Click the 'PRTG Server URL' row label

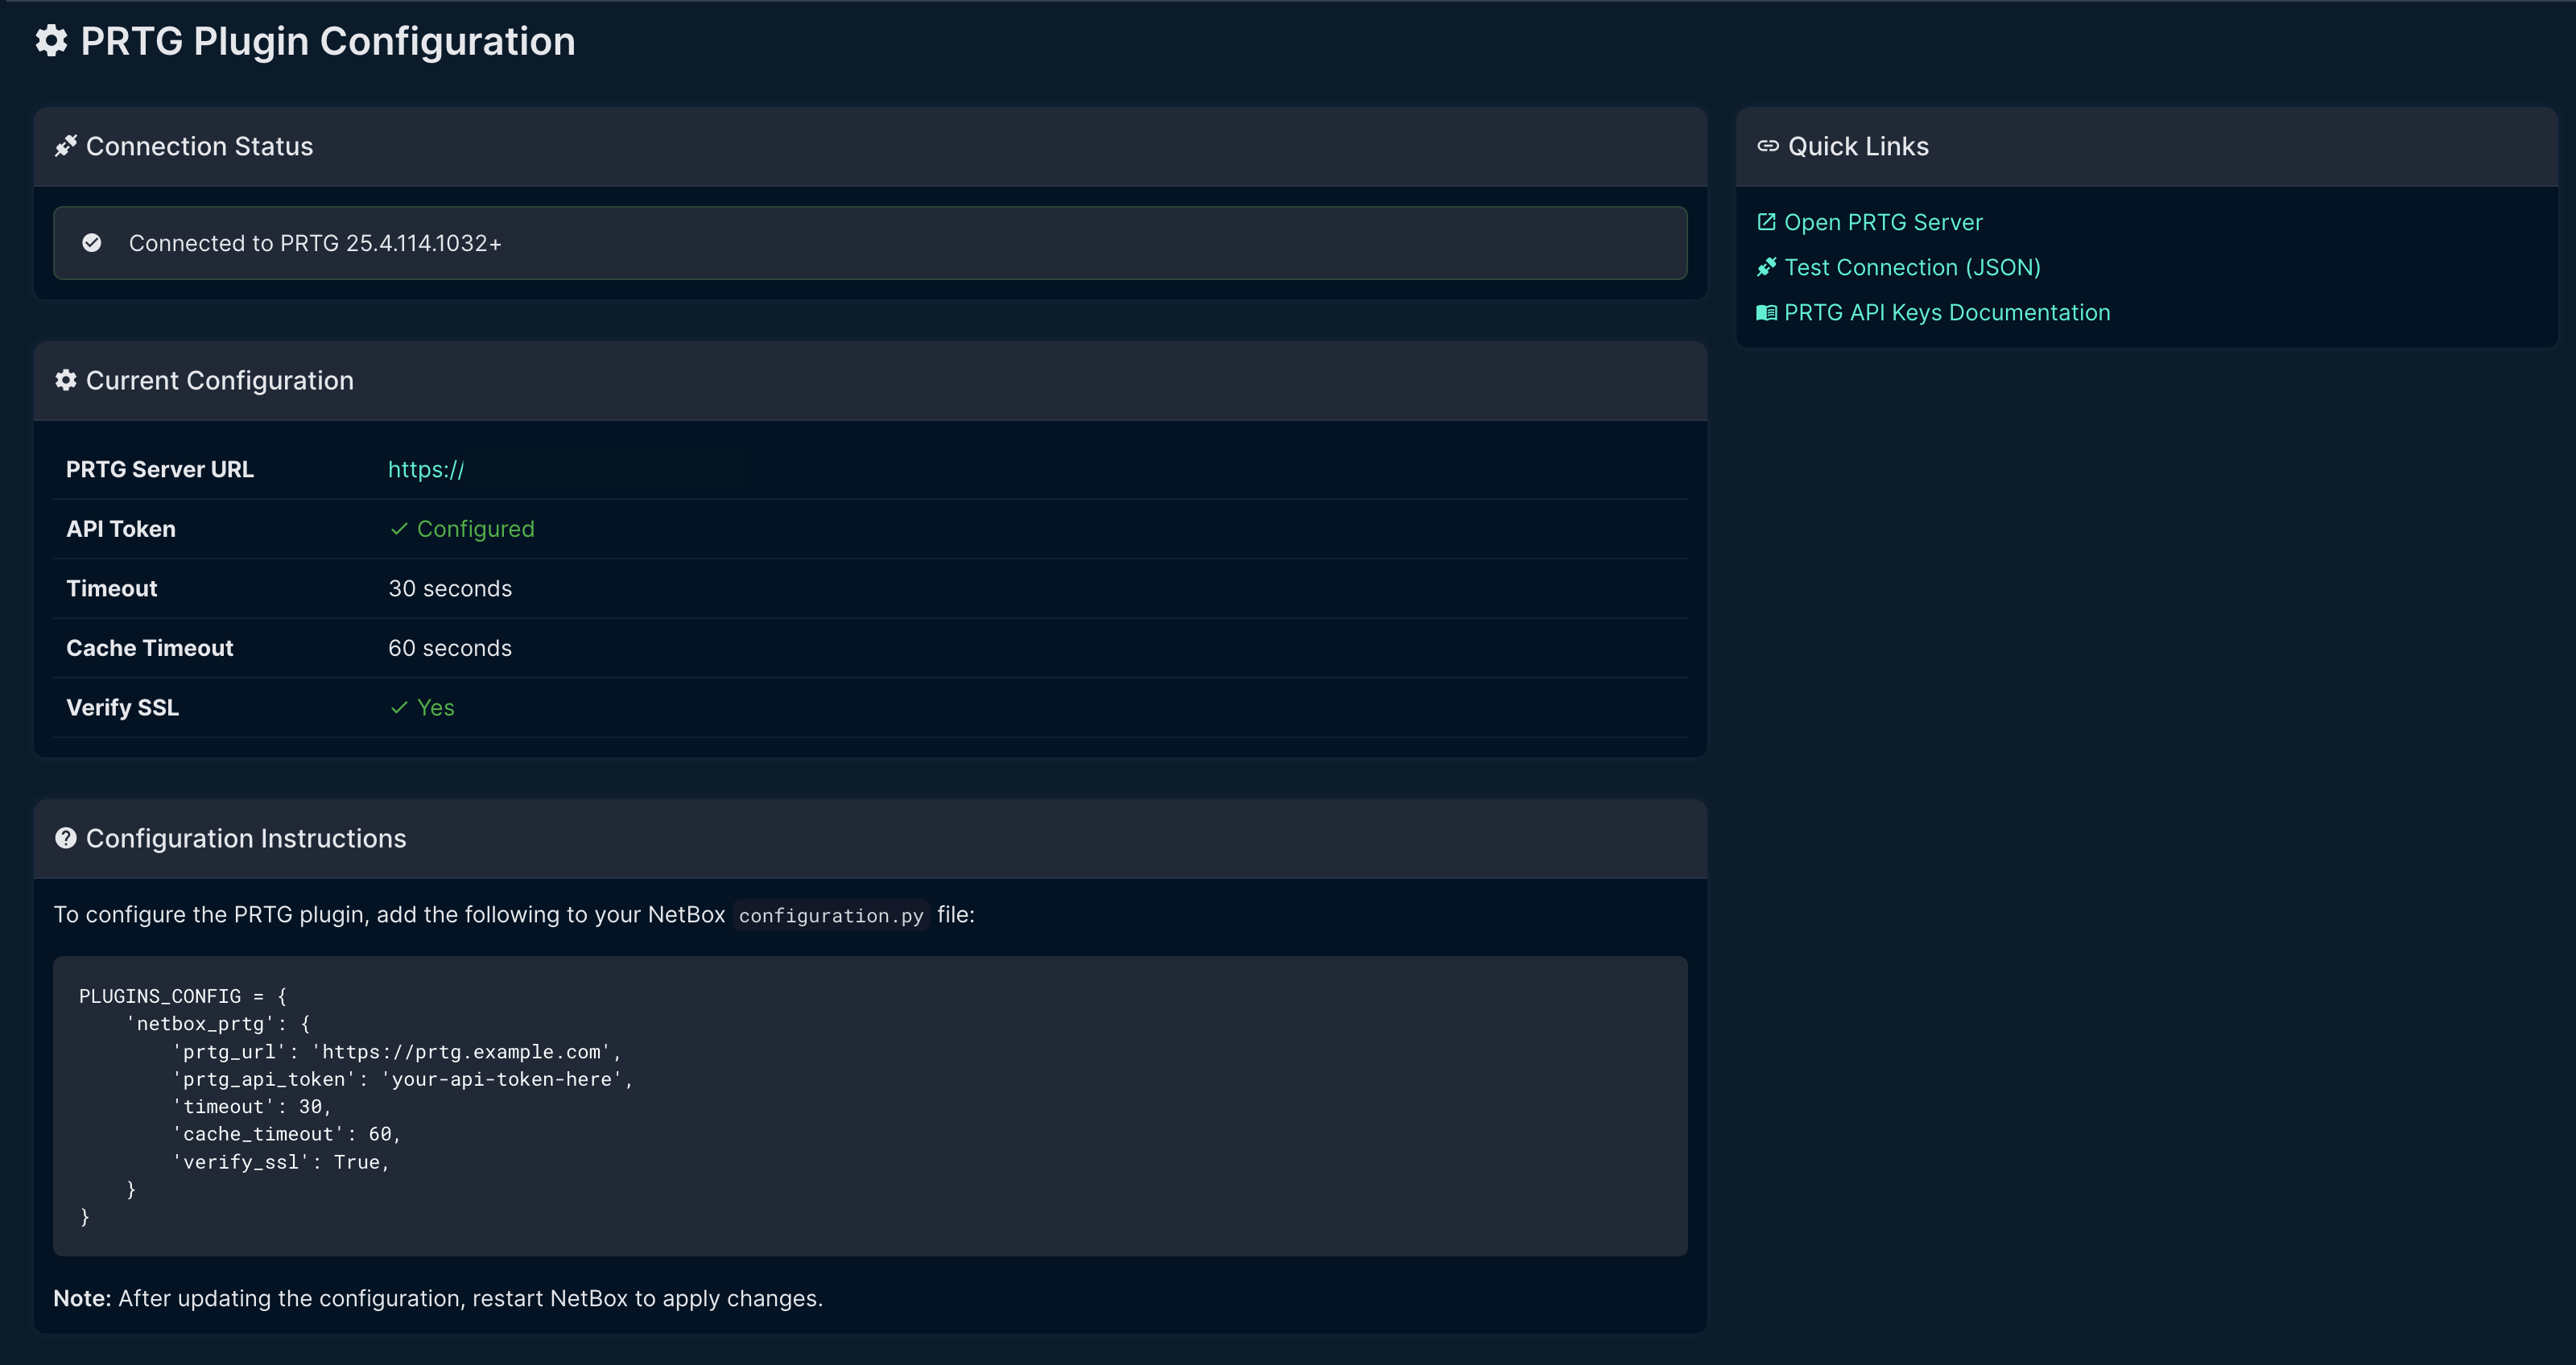160,470
